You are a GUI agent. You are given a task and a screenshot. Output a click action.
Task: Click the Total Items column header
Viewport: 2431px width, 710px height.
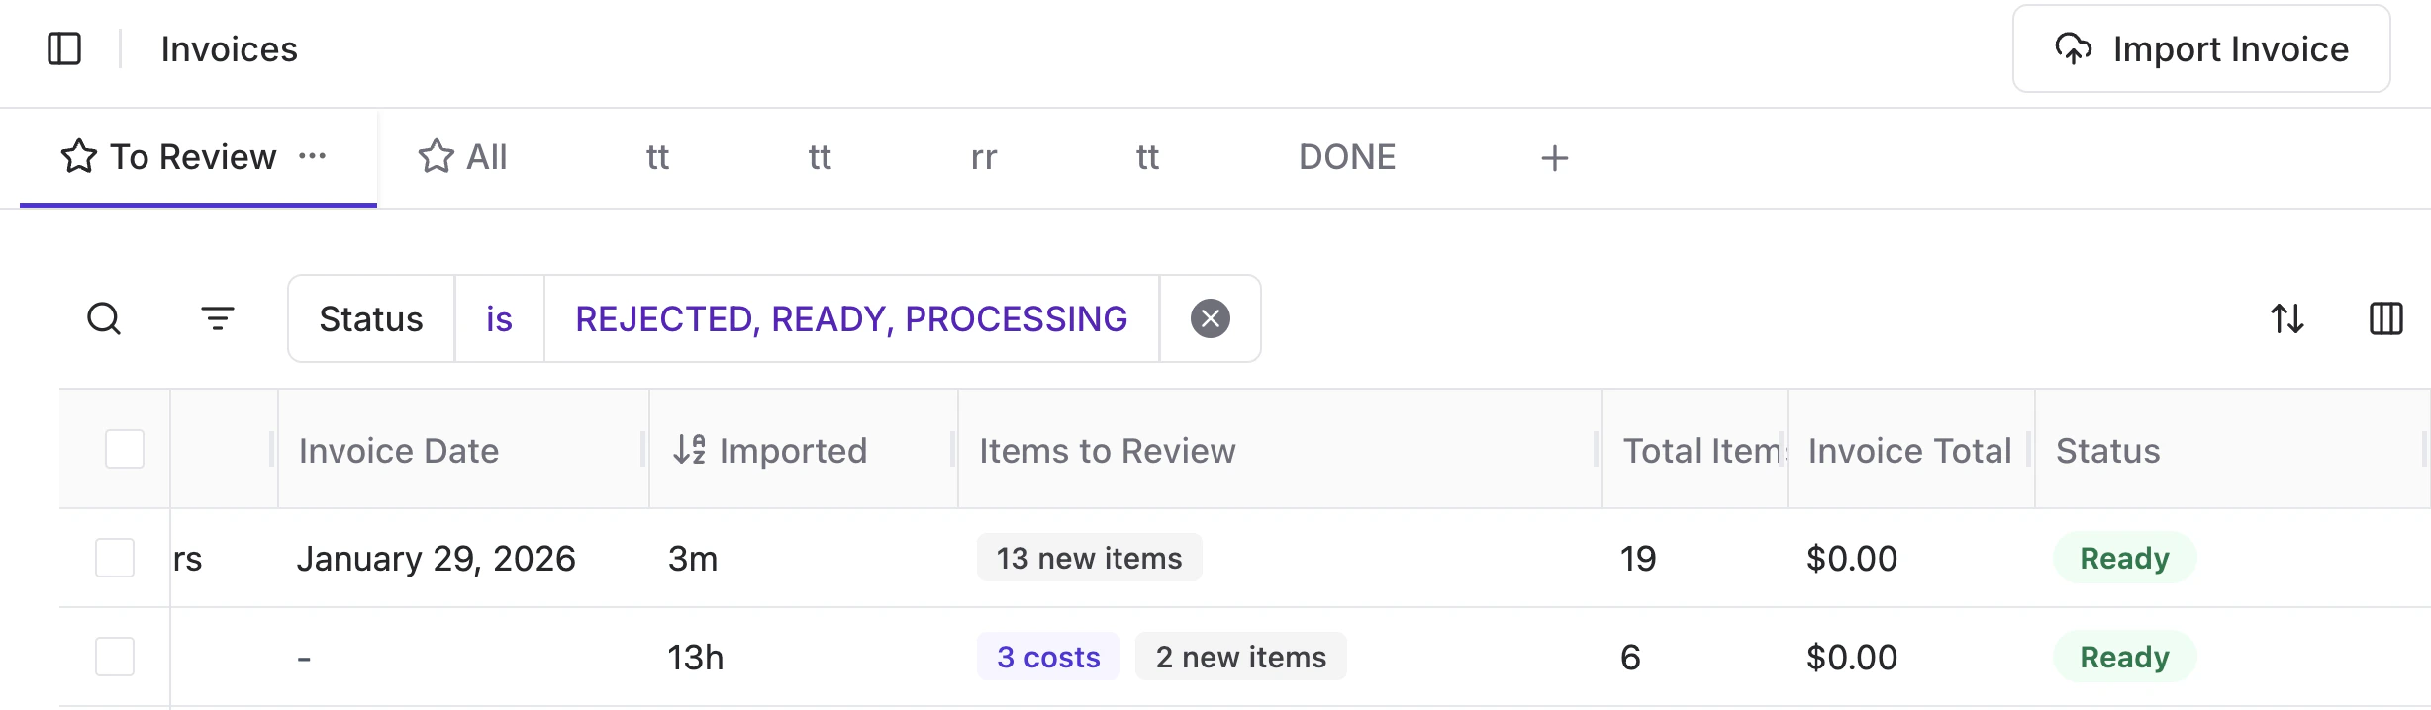pos(1695,450)
